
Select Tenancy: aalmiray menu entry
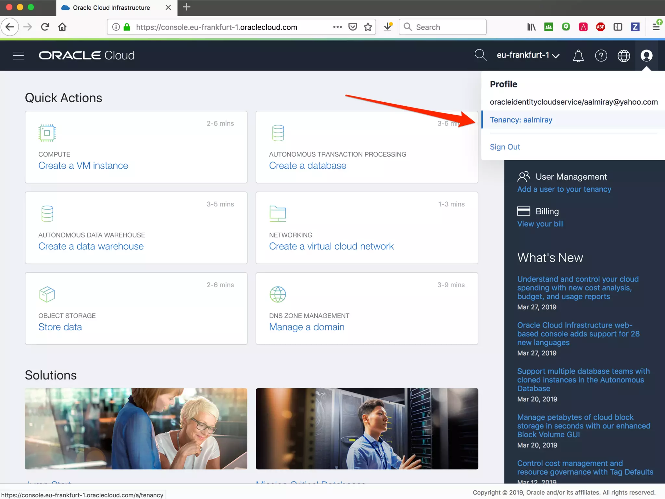click(x=521, y=120)
